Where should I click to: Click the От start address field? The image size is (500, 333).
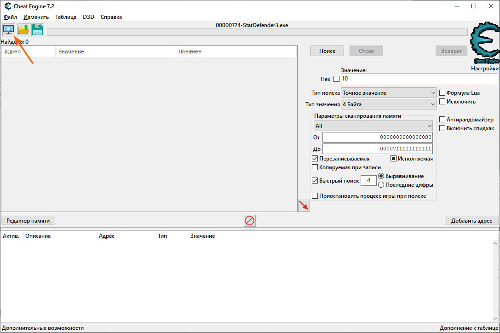378,138
